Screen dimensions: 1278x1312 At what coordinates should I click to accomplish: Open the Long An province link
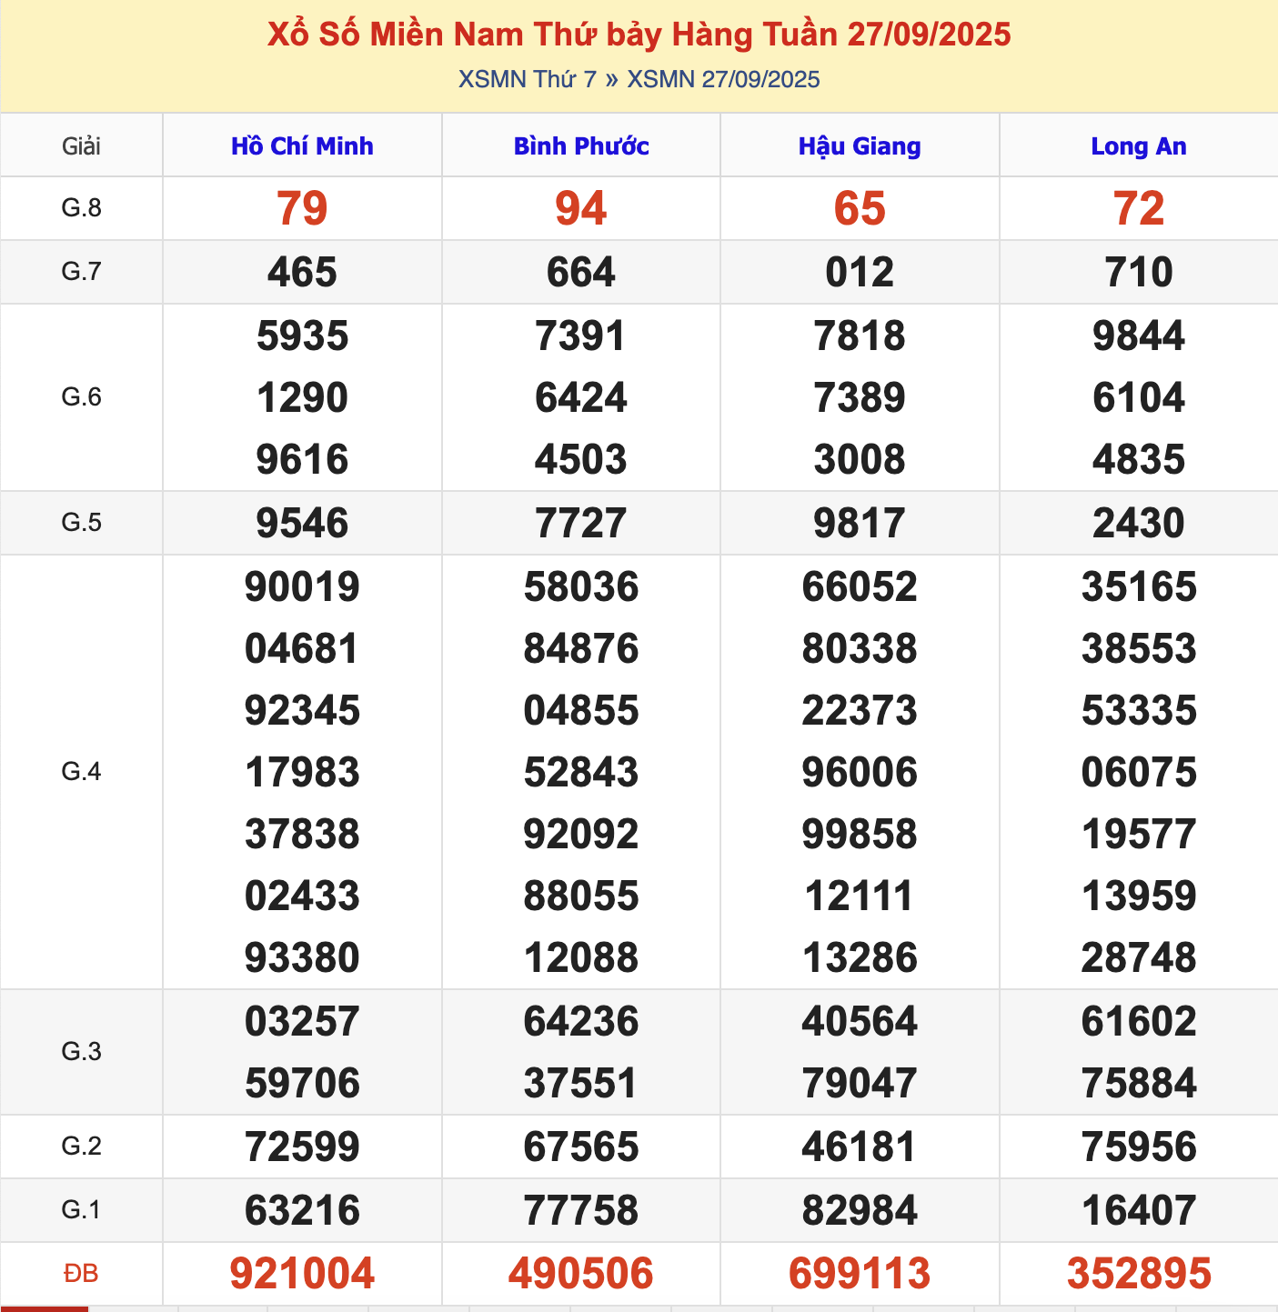click(x=1139, y=146)
